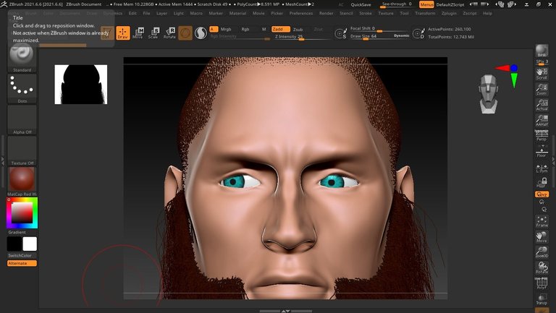Toggle local symmetry L.Sym

click(542, 168)
